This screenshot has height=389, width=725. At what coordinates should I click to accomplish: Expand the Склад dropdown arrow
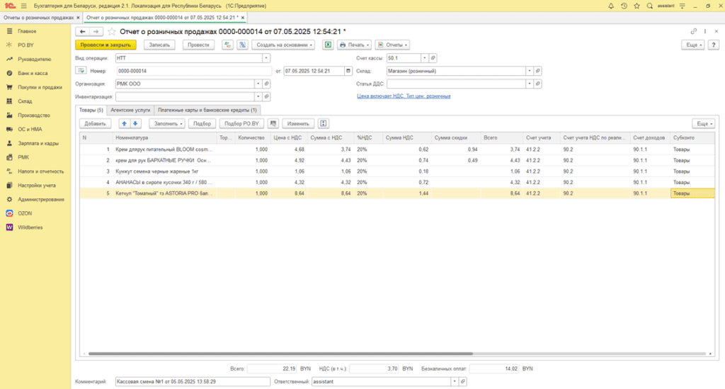[x=530, y=71]
